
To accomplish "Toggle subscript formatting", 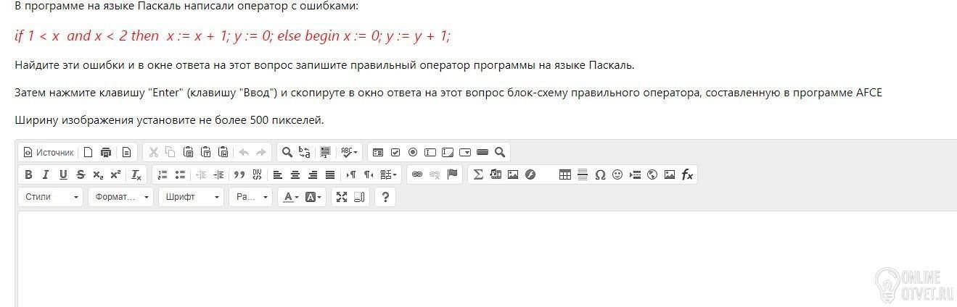I will pos(98,174).
